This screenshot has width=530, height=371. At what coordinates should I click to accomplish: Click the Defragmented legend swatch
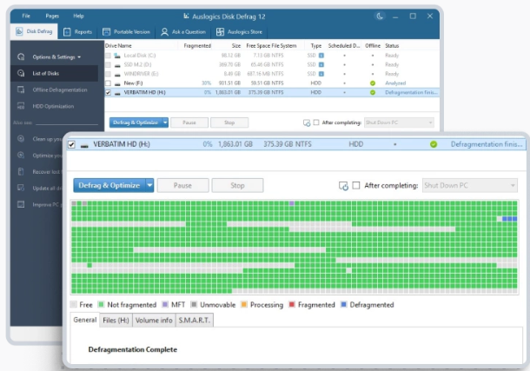[x=344, y=304]
